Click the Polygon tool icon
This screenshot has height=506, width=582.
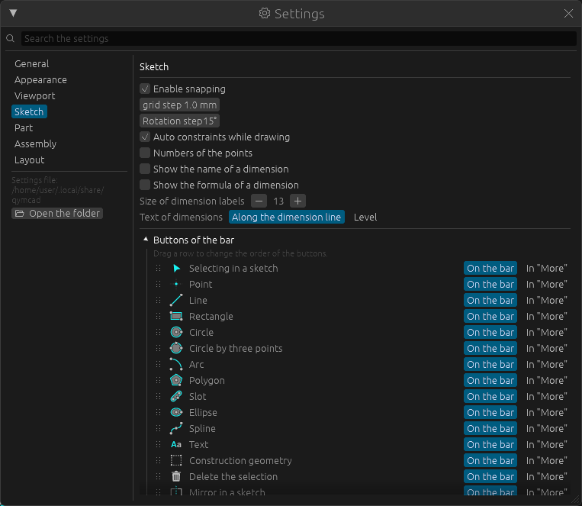176,380
